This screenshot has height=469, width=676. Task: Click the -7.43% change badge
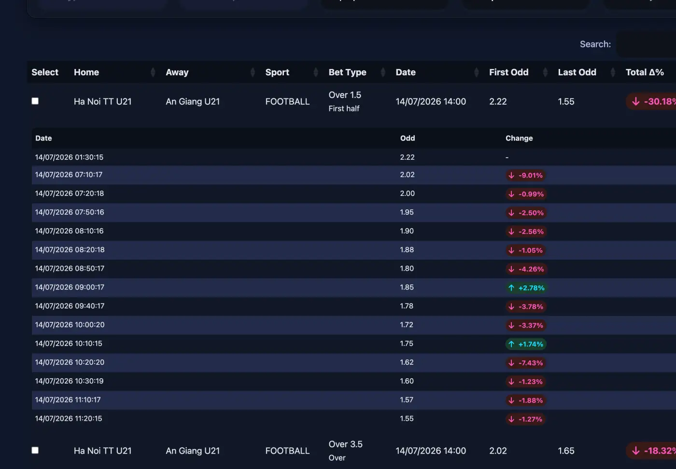(526, 363)
